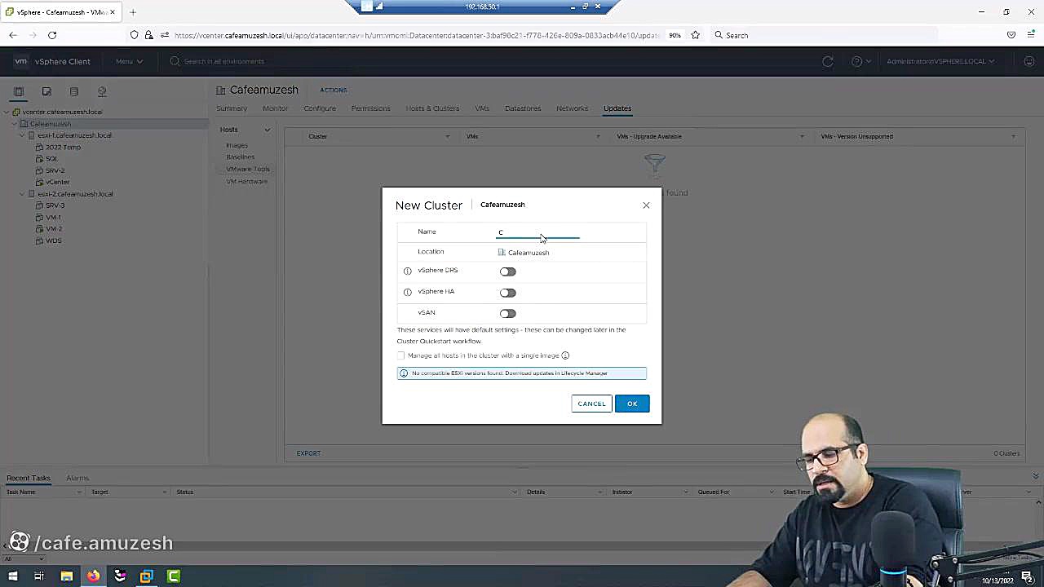Open the Firefox application menu
This screenshot has height=587, width=1044.
1031,35
